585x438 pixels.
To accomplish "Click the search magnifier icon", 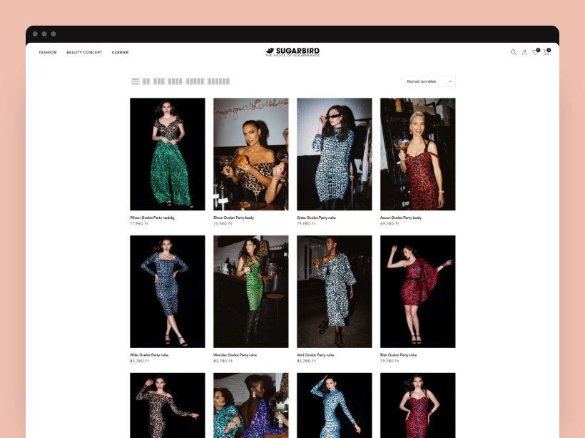I will click(513, 52).
